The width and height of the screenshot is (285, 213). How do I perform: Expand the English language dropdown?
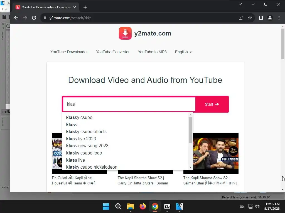[x=183, y=52]
